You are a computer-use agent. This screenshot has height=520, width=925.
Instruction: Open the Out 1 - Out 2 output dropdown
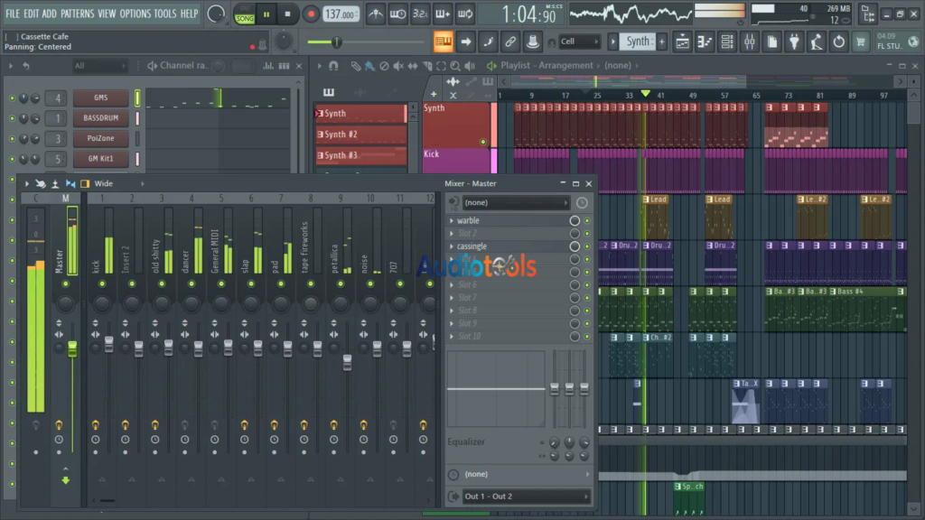point(526,497)
